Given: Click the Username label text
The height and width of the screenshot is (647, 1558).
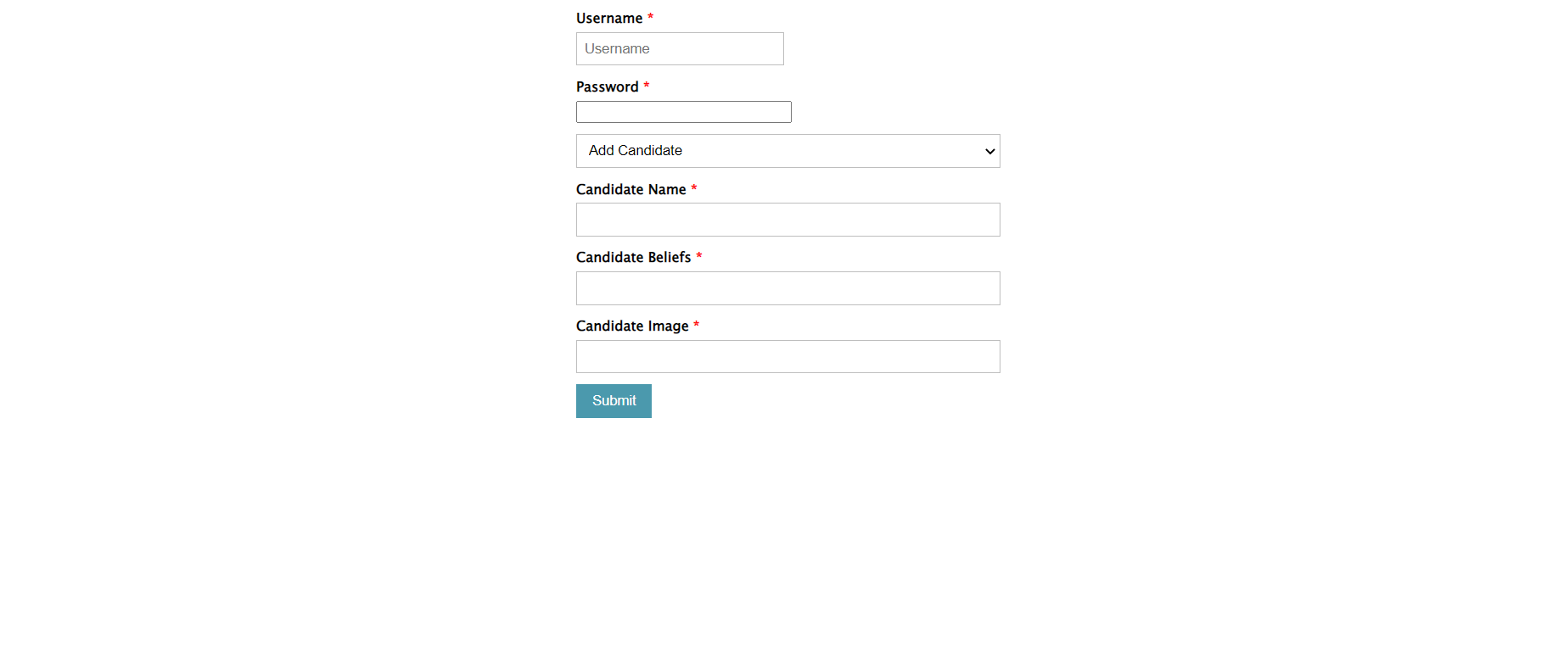Looking at the screenshot, I should [x=609, y=19].
